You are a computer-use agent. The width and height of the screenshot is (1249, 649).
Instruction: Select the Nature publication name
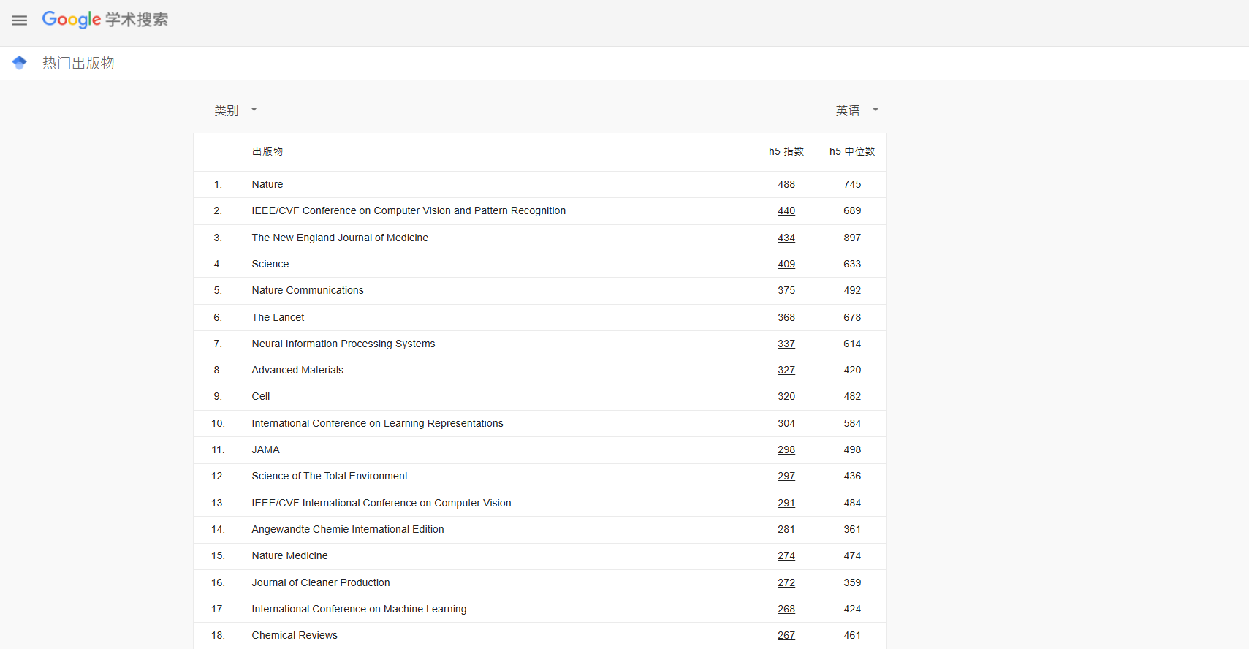267,184
